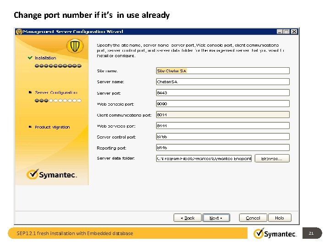The width and height of the screenshot is (330, 247).
Task: Edit the Server port field 8443
Action: (223, 92)
